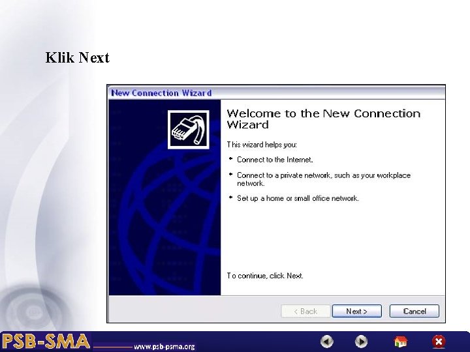Click 'Set up a home or small office network.'
Viewport: 470px width, 352px height.
[298, 198]
